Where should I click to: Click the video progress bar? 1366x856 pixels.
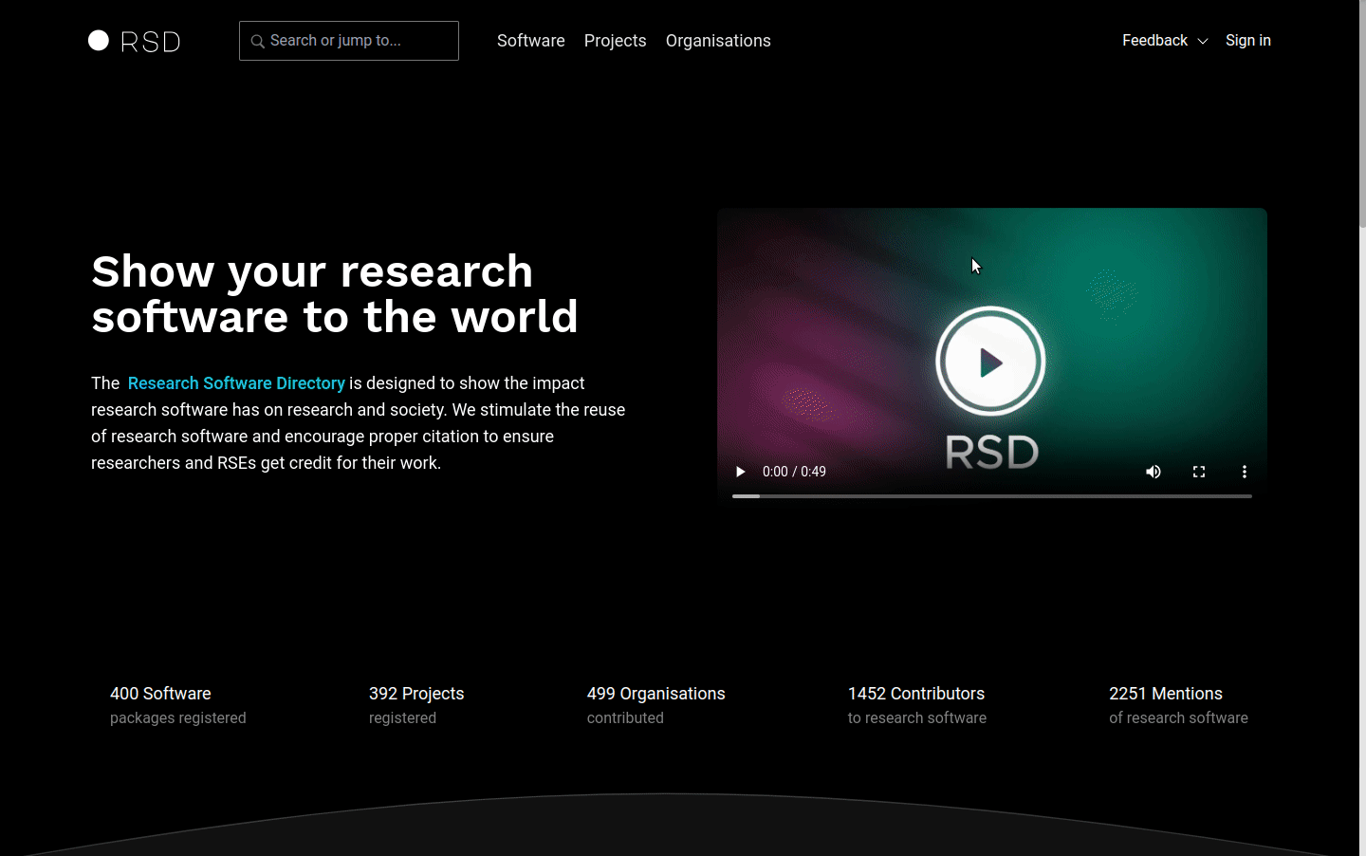[991, 496]
